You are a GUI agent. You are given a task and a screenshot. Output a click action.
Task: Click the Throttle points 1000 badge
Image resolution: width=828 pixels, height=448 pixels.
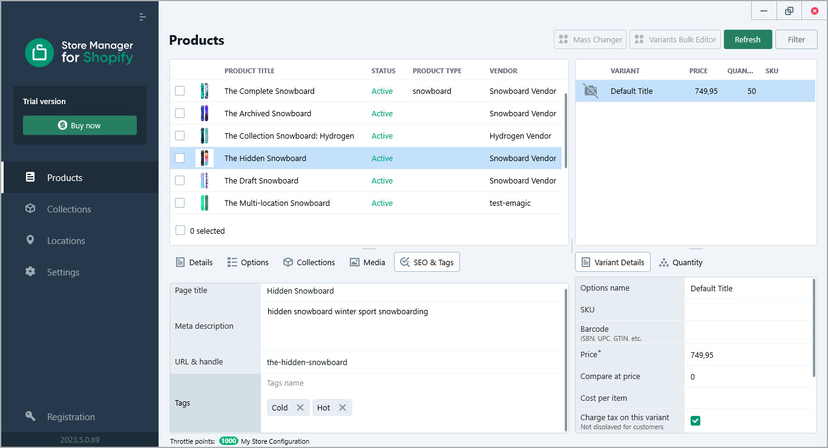pos(229,441)
